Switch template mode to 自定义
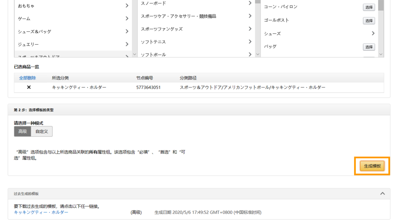The width and height of the screenshot is (399, 223). (42, 131)
